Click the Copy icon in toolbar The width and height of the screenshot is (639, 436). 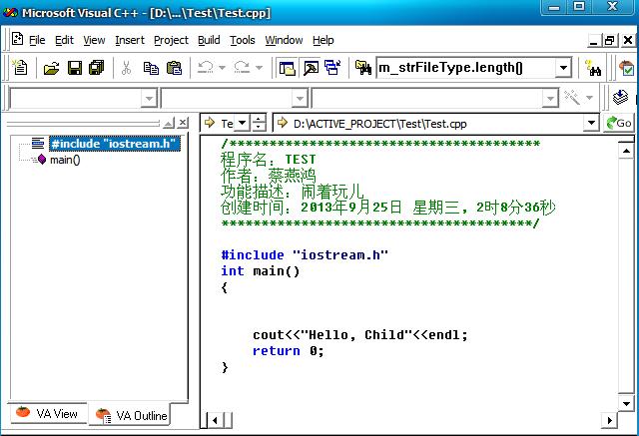(x=151, y=68)
